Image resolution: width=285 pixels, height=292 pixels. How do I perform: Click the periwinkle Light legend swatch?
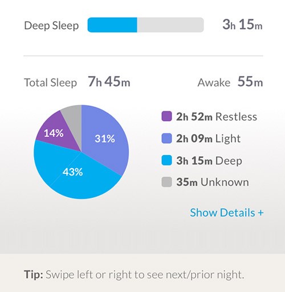click(166, 138)
